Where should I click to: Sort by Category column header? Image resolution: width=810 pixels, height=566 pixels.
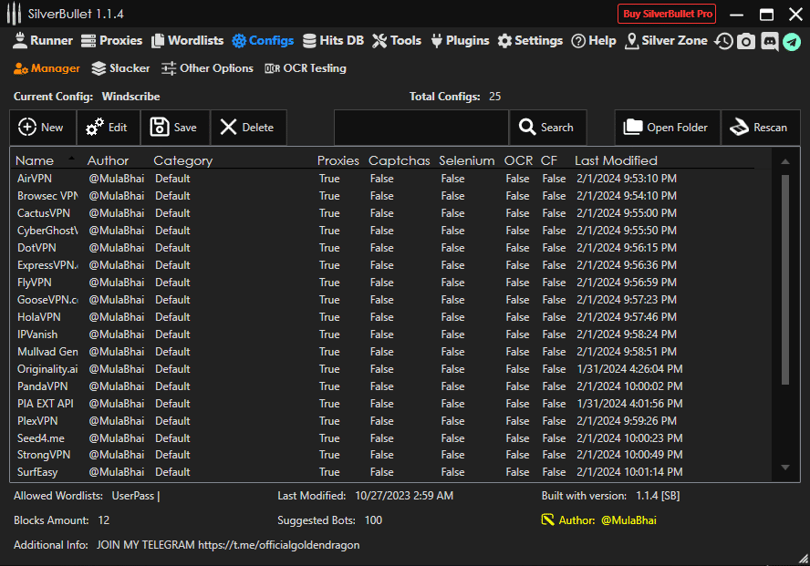[x=182, y=161]
